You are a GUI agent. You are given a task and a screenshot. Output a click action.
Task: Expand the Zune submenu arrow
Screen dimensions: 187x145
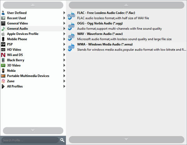click(64, 81)
